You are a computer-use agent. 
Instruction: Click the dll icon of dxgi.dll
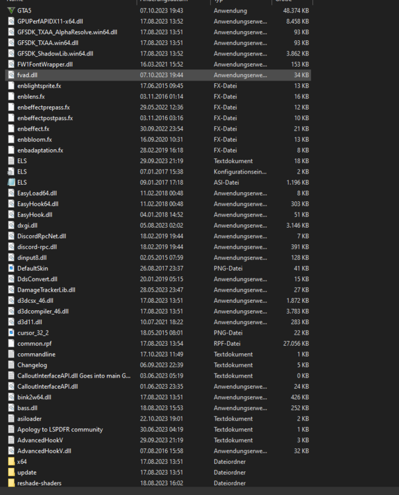click(11, 226)
